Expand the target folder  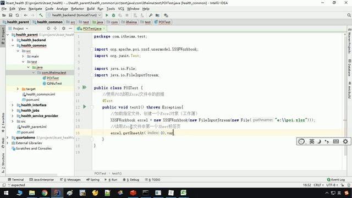coord(18,89)
